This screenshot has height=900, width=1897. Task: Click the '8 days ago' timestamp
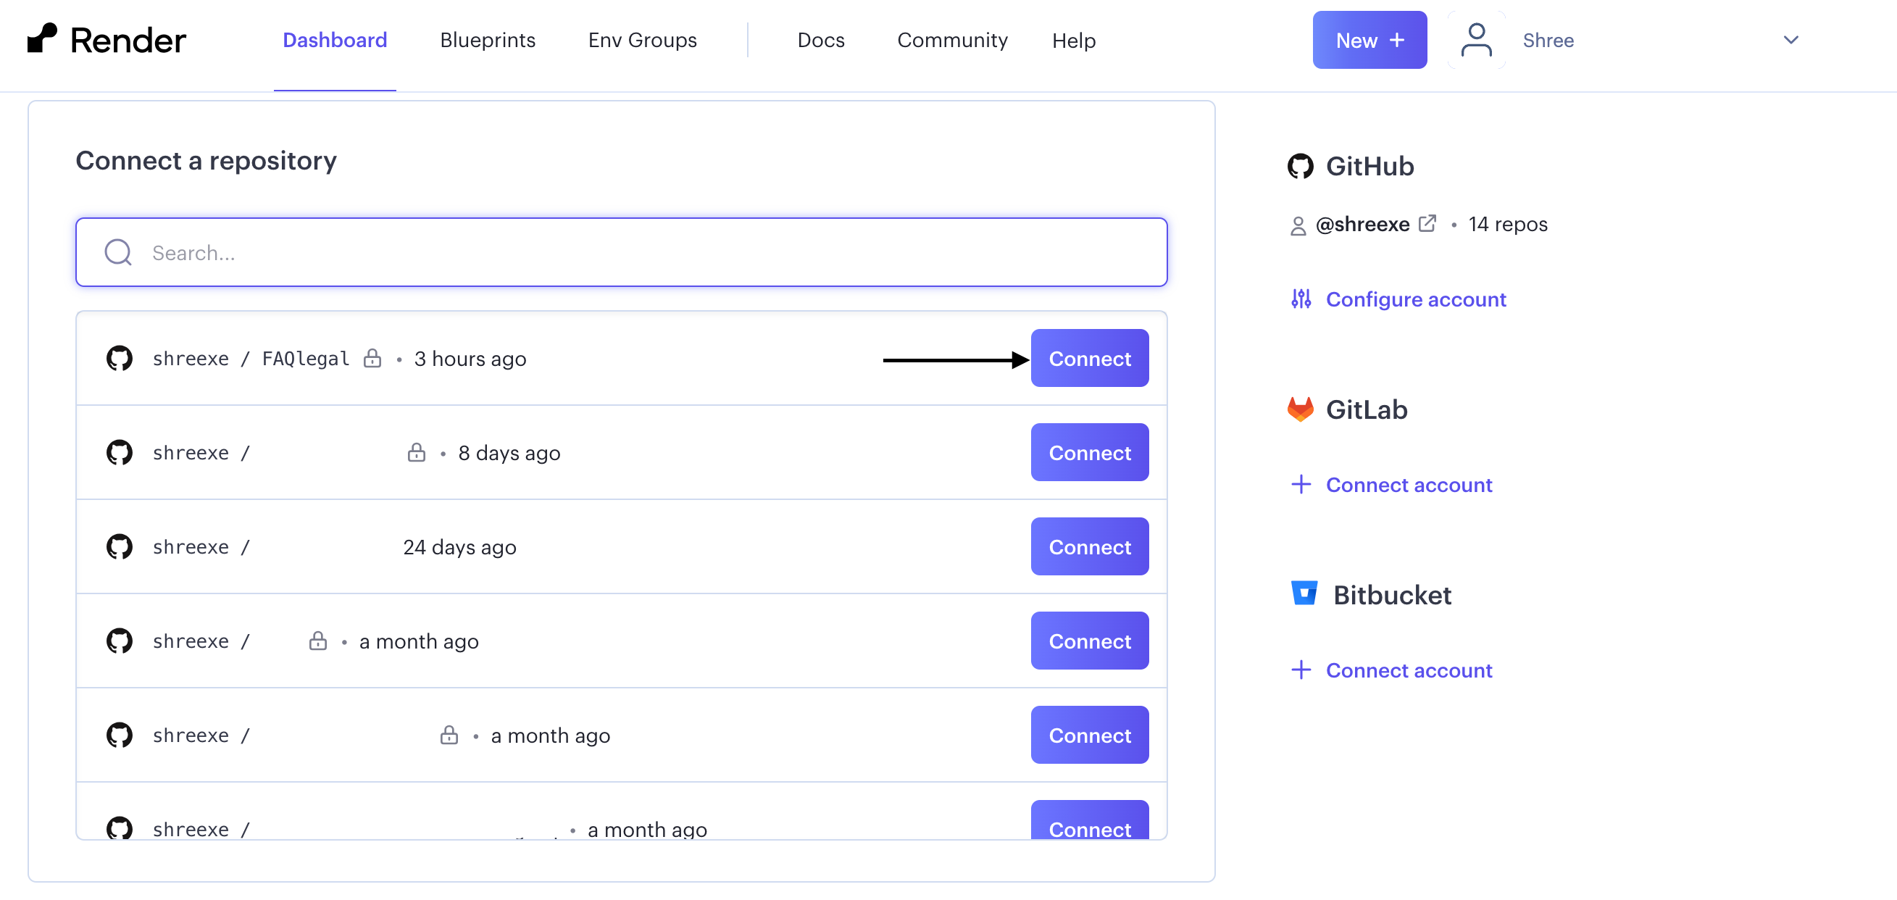click(509, 453)
